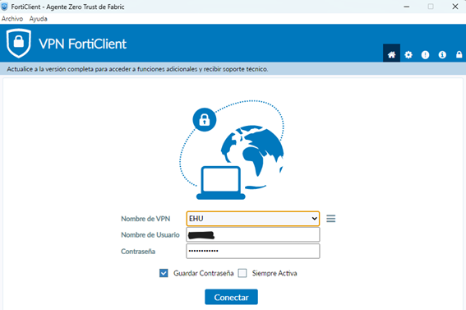The image size is (466, 310).
Task: Uncheck Guardar Contraseña checkbox
Action: [x=164, y=273]
